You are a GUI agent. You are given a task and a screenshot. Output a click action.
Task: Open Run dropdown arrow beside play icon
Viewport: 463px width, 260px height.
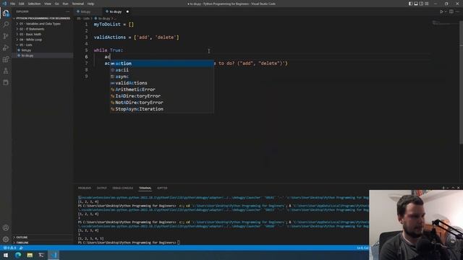coord(446,12)
